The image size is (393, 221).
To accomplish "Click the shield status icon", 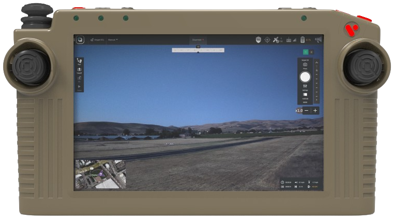I will click(258, 39).
